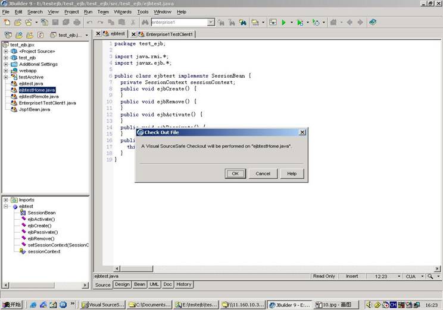Click the Undo toolbar icon

click(x=89, y=22)
